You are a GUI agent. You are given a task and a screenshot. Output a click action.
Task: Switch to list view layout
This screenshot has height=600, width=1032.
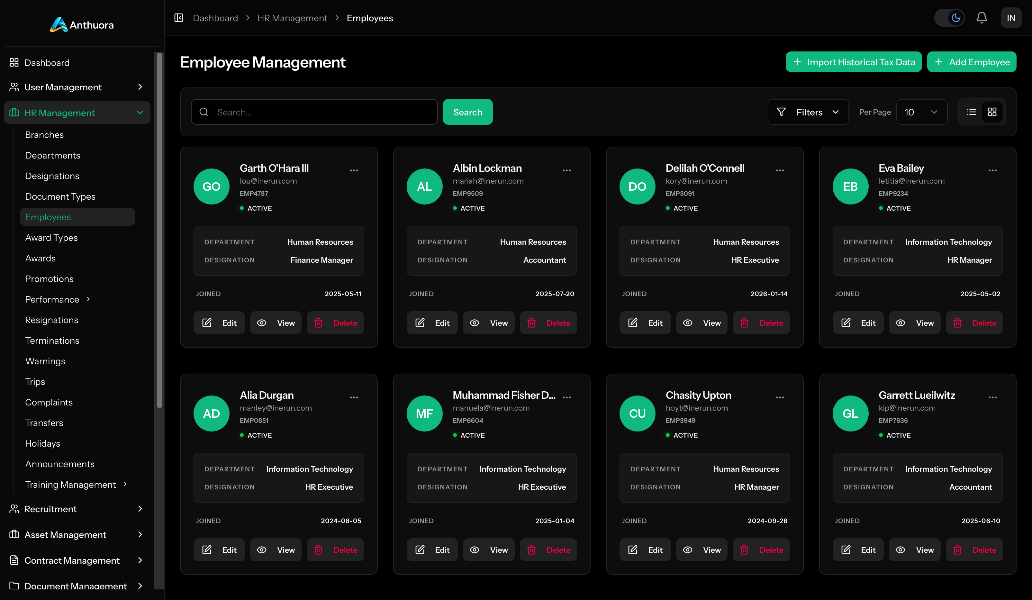[x=971, y=112]
